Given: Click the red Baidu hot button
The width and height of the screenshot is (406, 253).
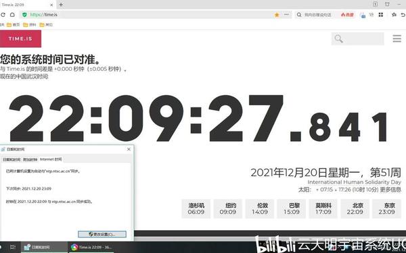Looking at the screenshot, I should coord(347,15).
